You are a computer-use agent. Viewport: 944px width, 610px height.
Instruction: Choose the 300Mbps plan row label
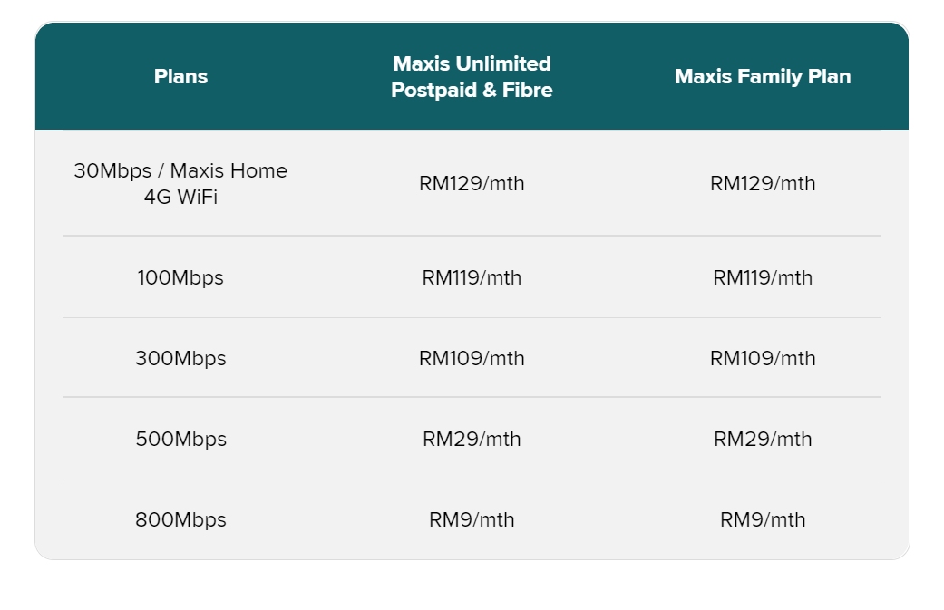tap(180, 358)
